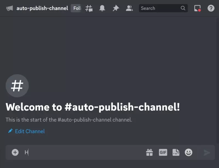
Task: Open the sticker picker
Action: tap(176, 152)
